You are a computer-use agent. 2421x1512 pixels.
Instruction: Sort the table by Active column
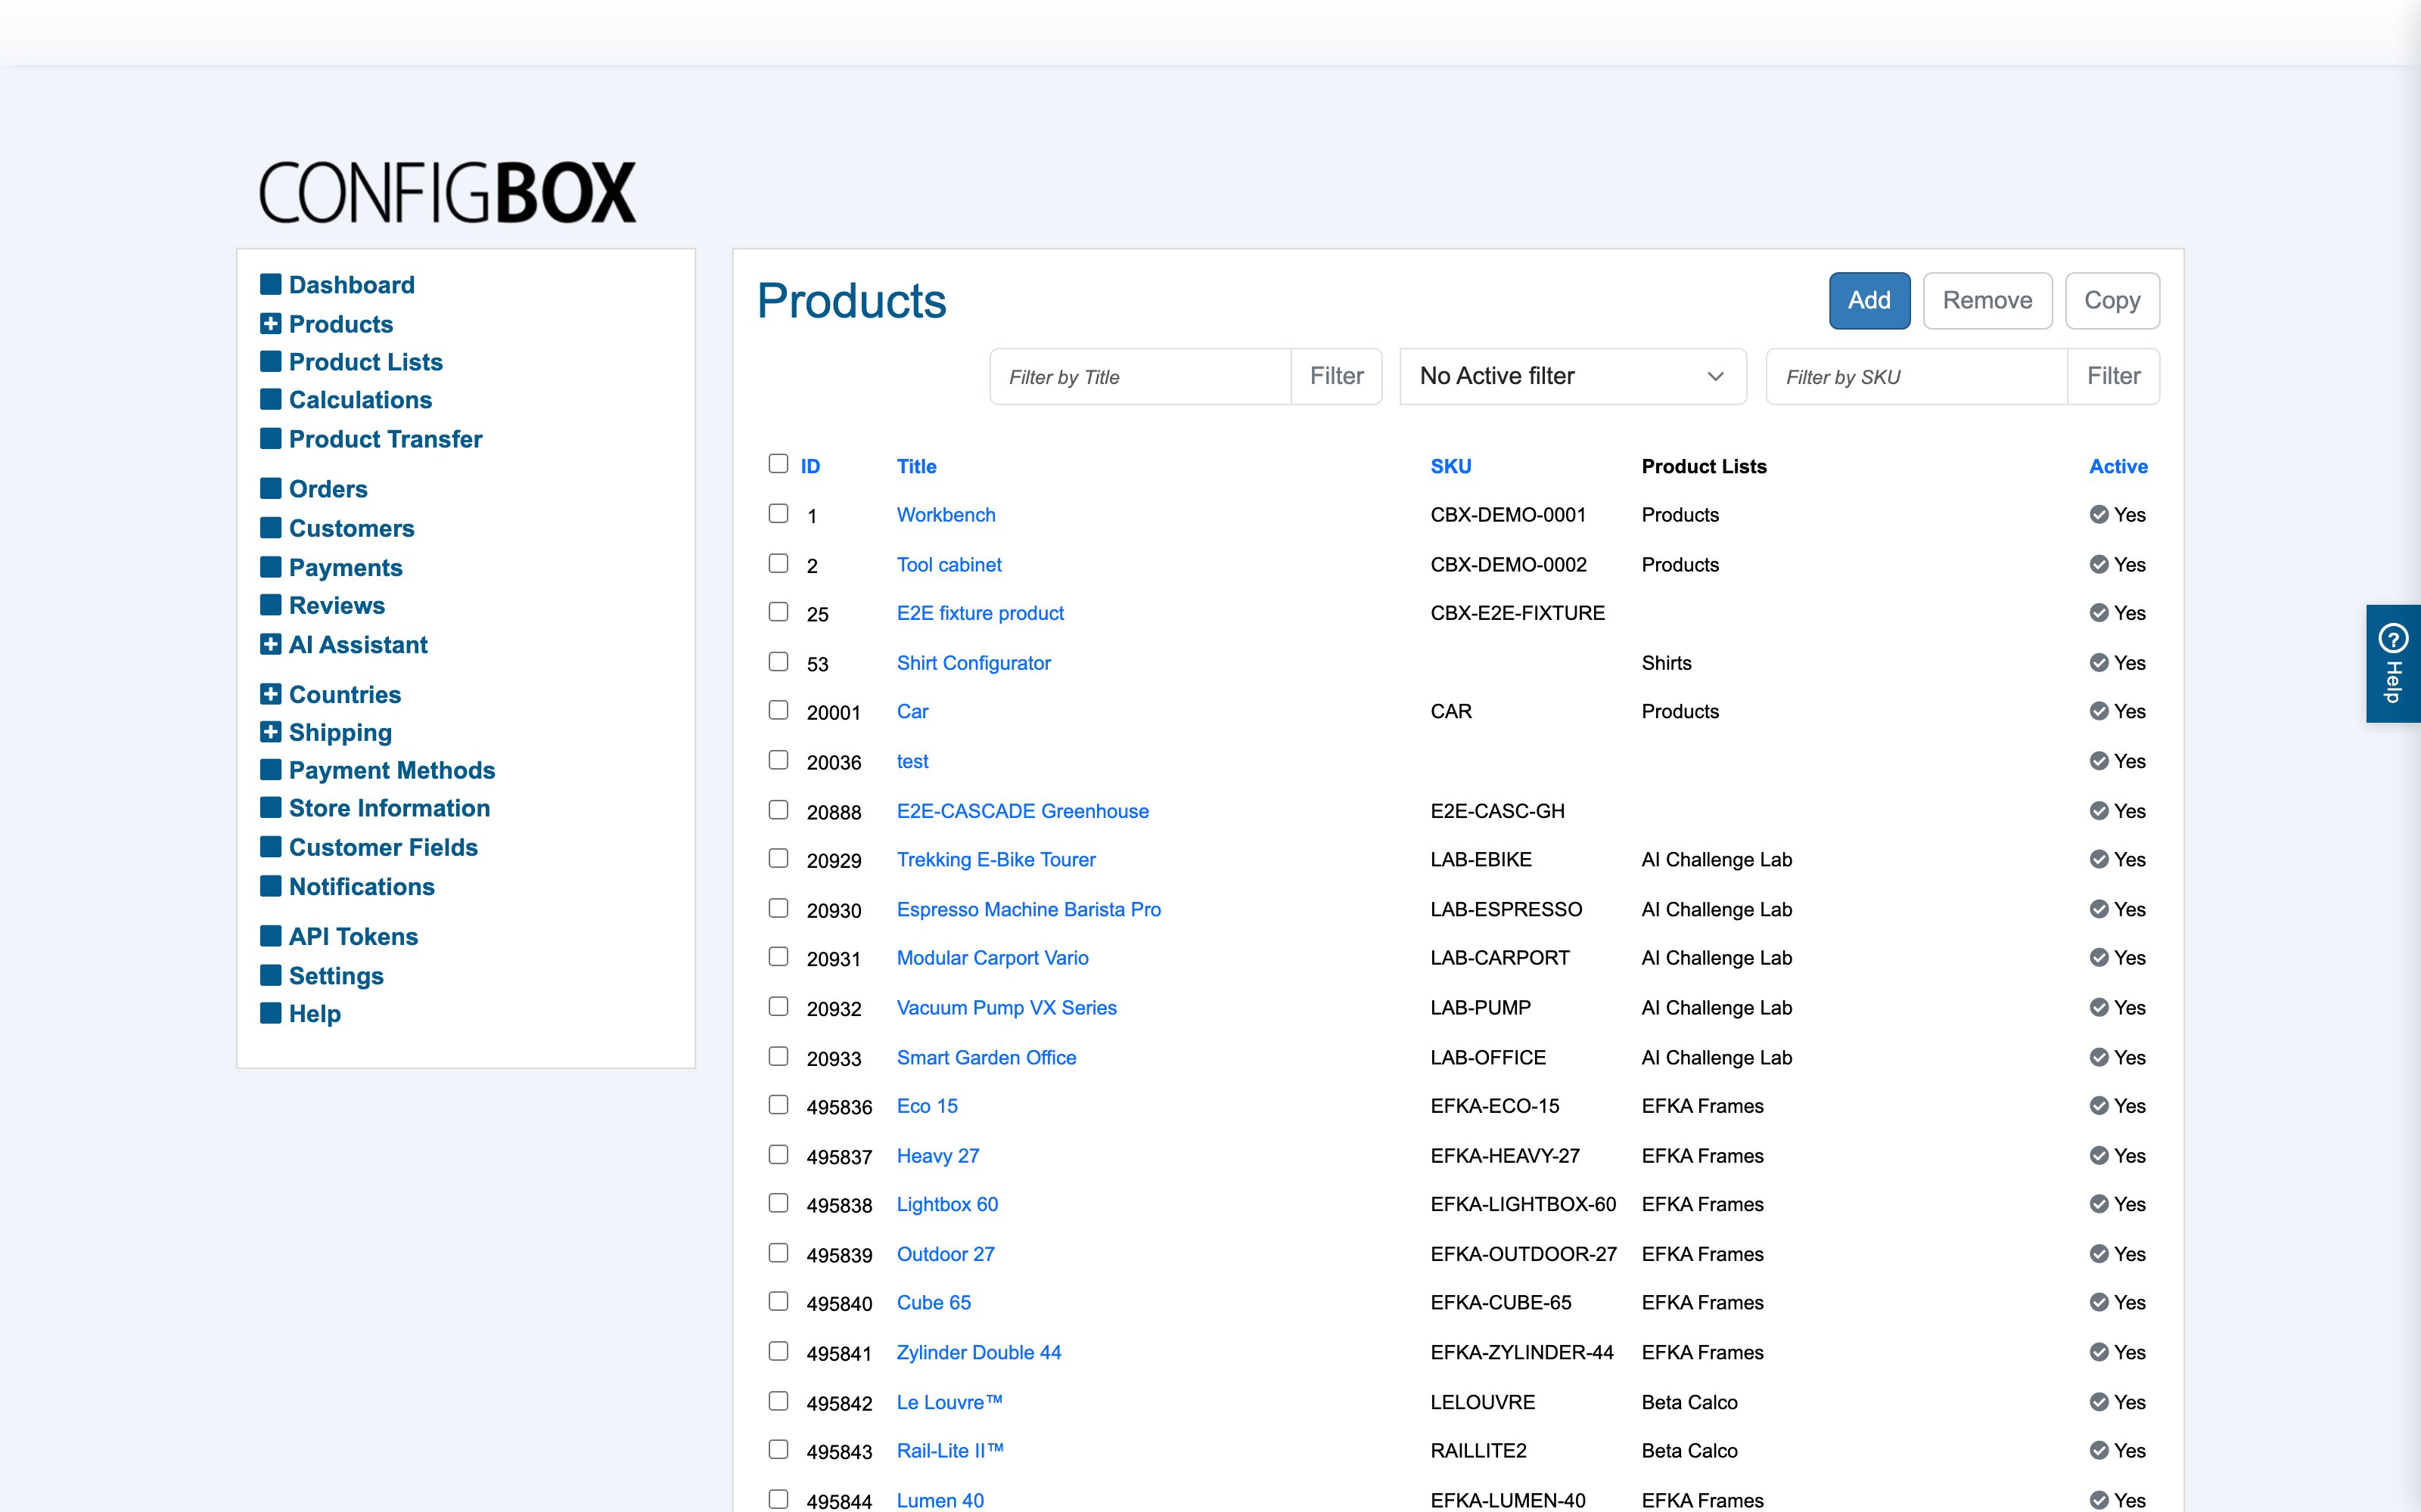(x=2118, y=466)
